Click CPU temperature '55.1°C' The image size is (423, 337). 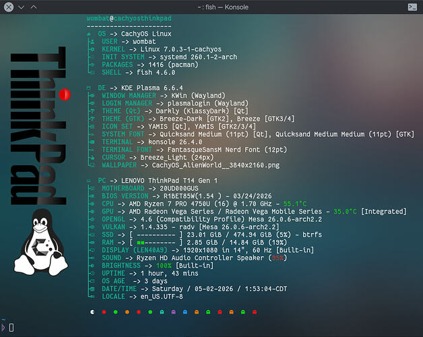(x=295, y=204)
